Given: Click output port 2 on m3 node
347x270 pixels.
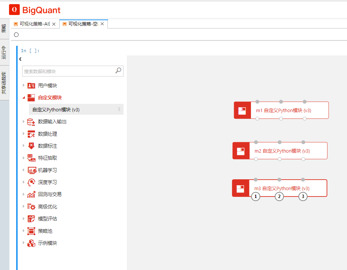Looking at the screenshot, I should [x=279, y=196].
